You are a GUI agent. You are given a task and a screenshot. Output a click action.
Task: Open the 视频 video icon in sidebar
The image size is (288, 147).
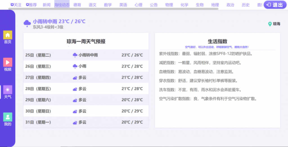coord(8,62)
